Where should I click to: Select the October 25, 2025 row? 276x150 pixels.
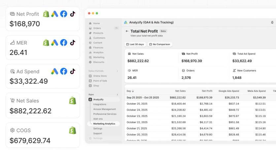click(200, 104)
